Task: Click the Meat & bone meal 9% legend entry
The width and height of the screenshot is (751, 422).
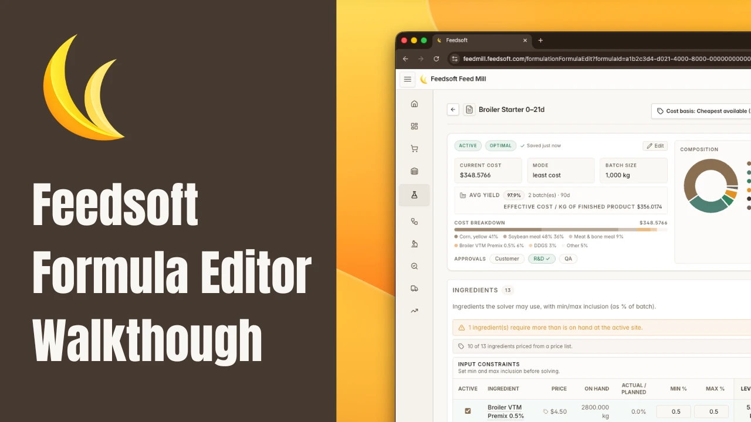Action: coord(596,237)
